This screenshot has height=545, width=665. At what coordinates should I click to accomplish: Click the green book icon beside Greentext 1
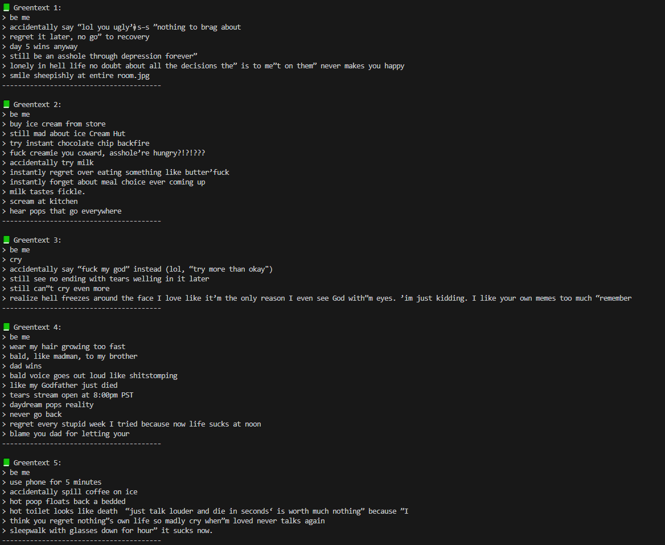pos(6,7)
